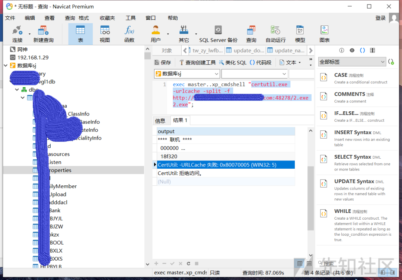Click the panel layout icon next to snippets
The image size is (402, 280).
tap(373, 50)
